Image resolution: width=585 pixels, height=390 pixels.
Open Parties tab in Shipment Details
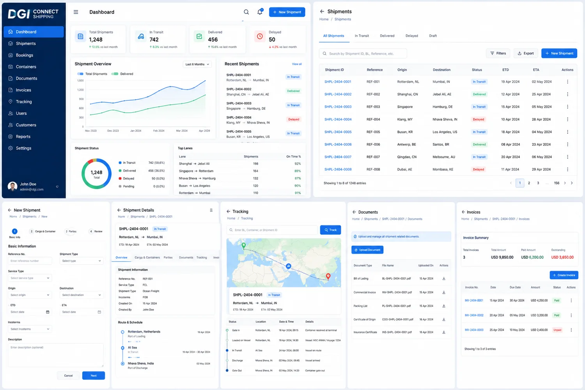168,257
